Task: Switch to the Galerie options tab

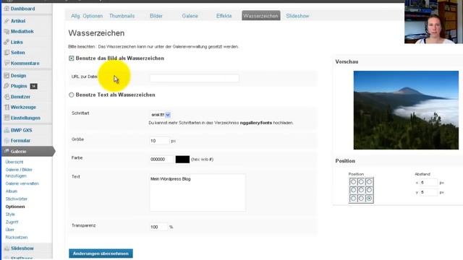Action: click(x=190, y=16)
